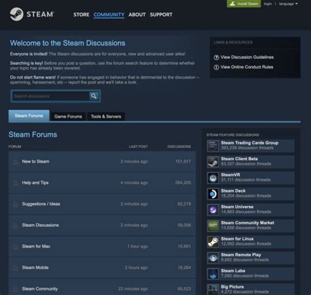This screenshot has height=295, width=311.
Task: Click the Steam Community forum icon
Action: click(x=16, y=289)
